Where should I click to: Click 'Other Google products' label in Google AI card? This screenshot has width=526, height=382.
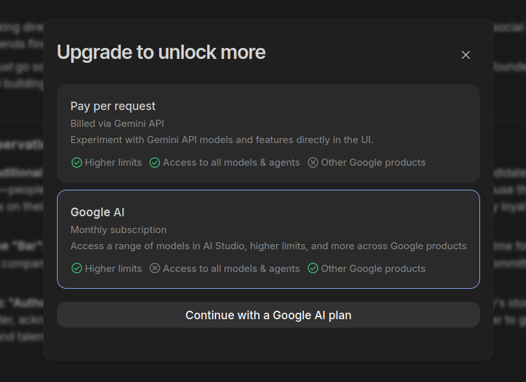pos(373,269)
